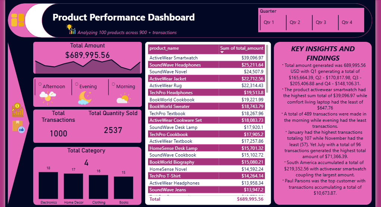
Task: Click the SoundWave Desk Lamp row
Action: [206, 127]
